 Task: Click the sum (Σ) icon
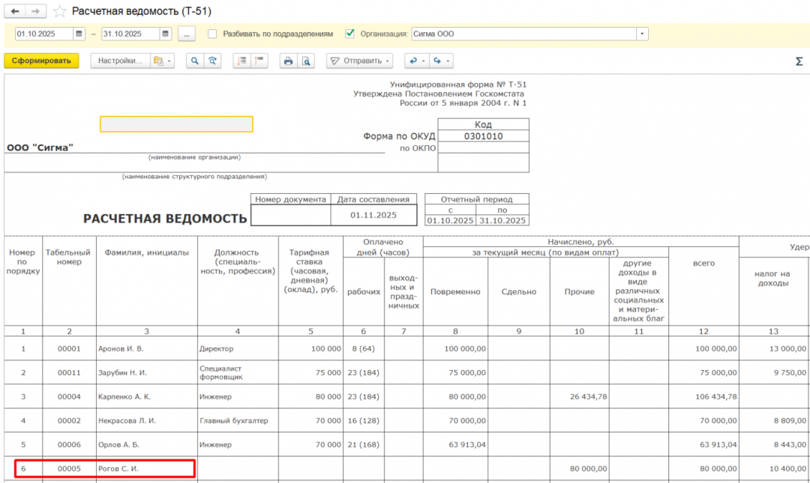coord(799,61)
